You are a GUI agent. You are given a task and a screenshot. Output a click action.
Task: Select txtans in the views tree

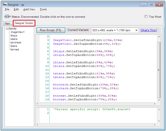14,39
